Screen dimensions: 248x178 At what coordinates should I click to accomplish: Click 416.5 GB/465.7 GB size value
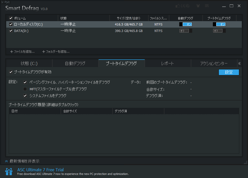(129, 24)
